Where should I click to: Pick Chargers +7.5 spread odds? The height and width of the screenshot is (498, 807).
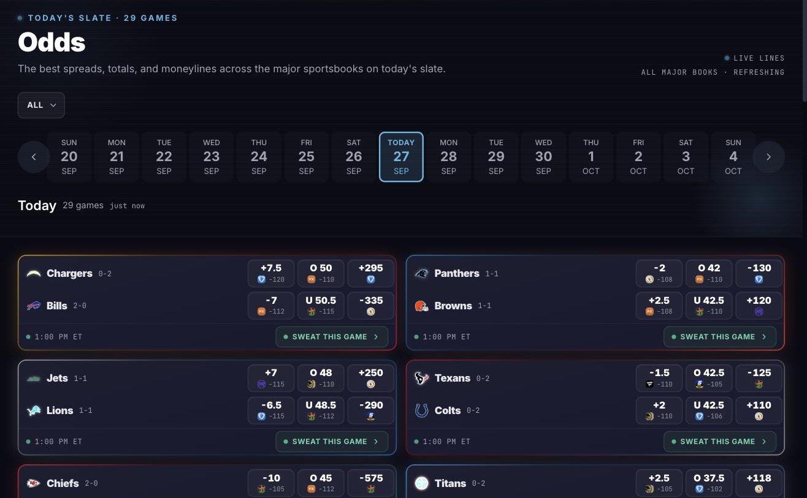point(271,273)
